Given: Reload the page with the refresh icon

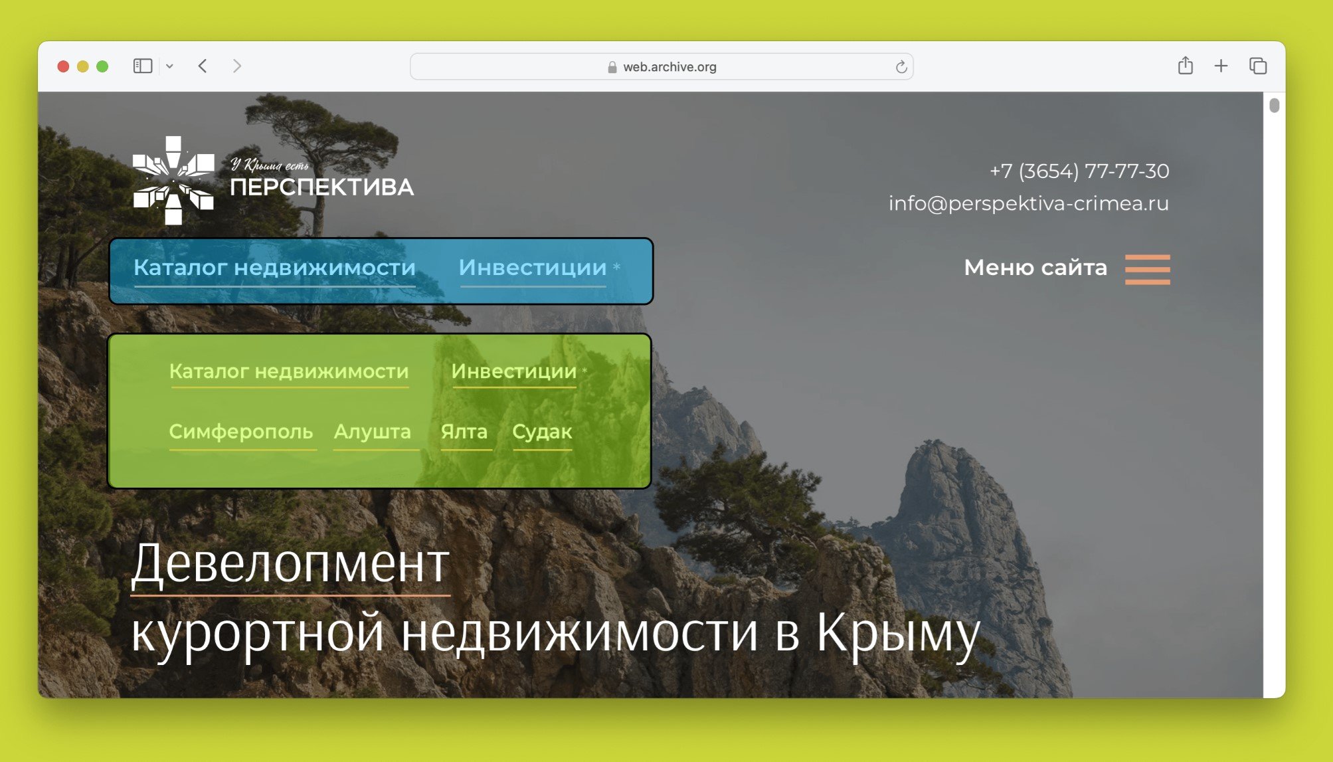Looking at the screenshot, I should [901, 67].
